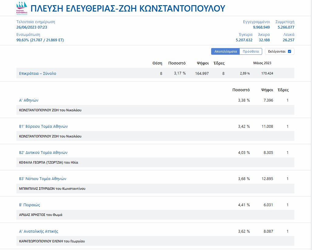Click the page title ΠΛΕΥΣΗ ΕΛΕΥΘΕΡΙΑΣ-ΖΩΗ ΚΩΝΣΤΑΝΤΟΠΟΥΛΟΥ
The image size is (312, 250).
128,8
